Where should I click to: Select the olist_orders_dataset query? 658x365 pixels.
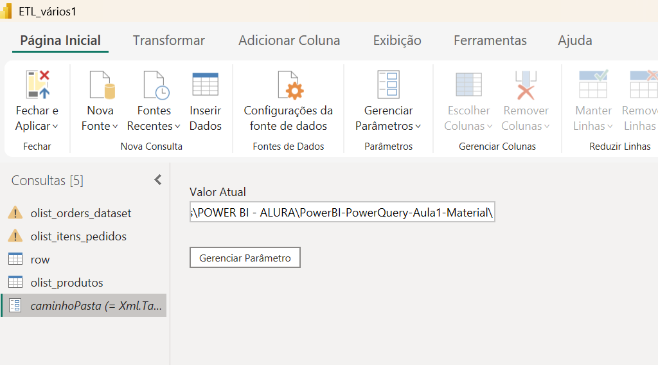click(84, 213)
